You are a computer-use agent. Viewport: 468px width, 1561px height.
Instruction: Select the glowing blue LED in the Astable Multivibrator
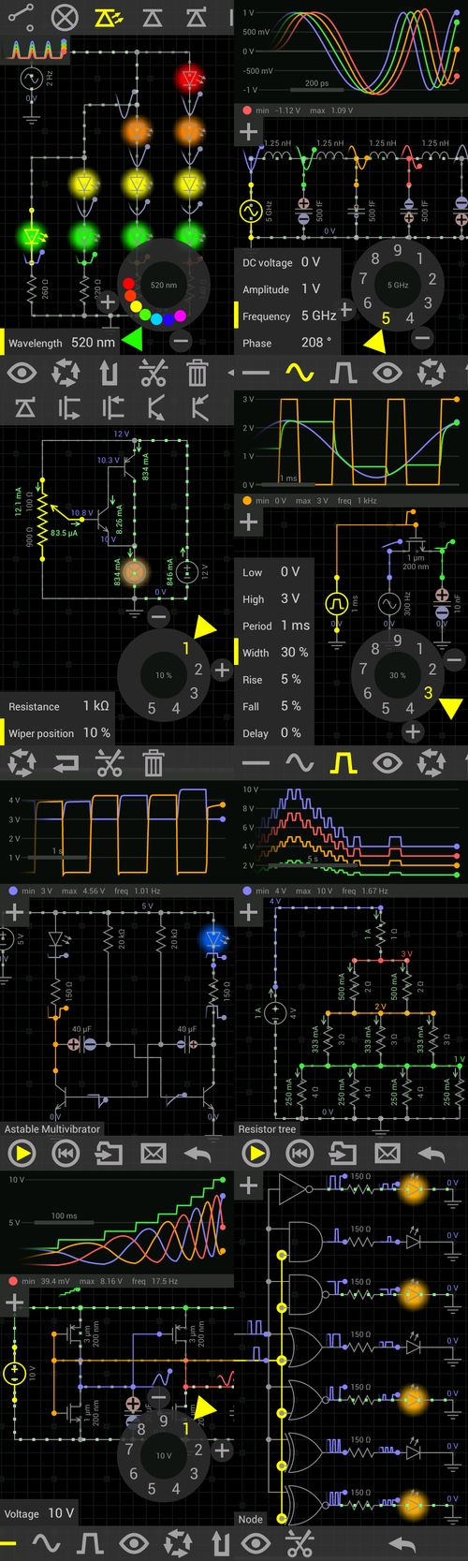point(213,937)
